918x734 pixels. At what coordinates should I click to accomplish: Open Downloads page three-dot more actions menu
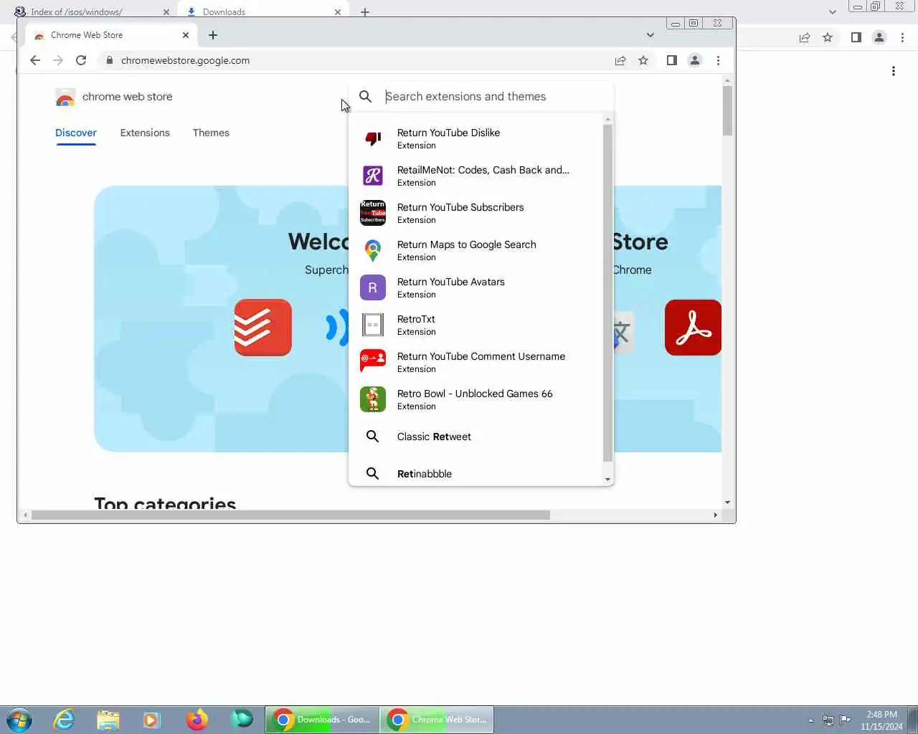[894, 71]
